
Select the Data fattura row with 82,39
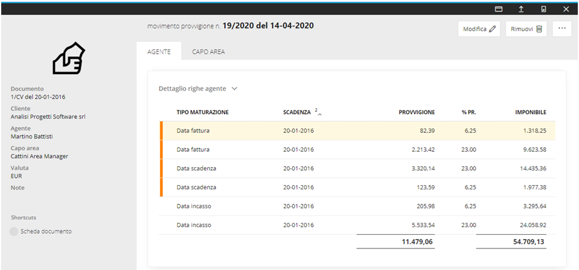[x=357, y=131]
